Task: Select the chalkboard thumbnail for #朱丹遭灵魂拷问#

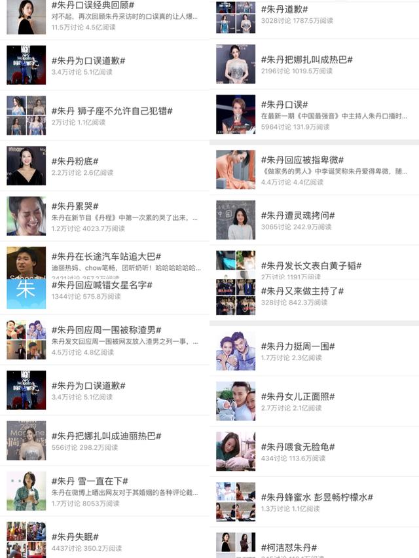Action: [x=236, y=220]
